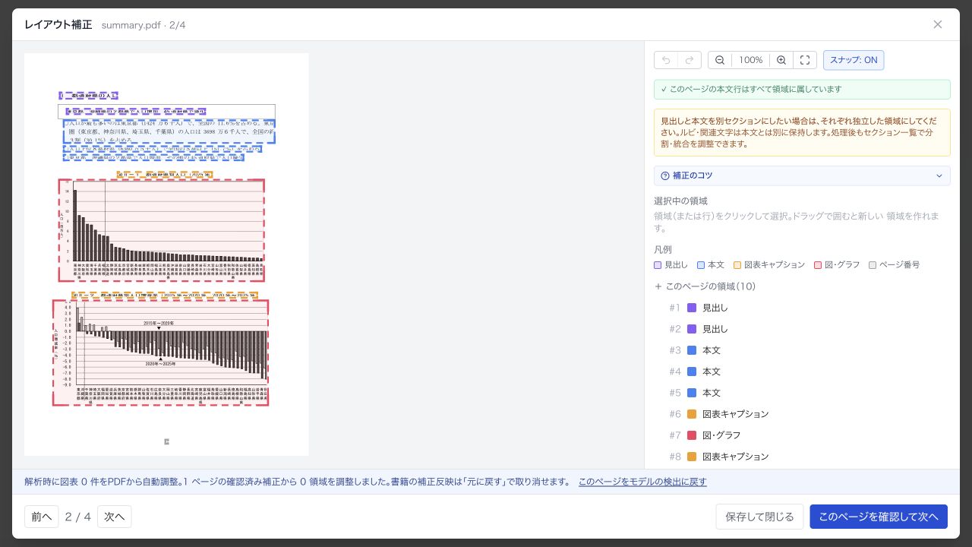Click the page number mark at page bottom

coord(166,441)
